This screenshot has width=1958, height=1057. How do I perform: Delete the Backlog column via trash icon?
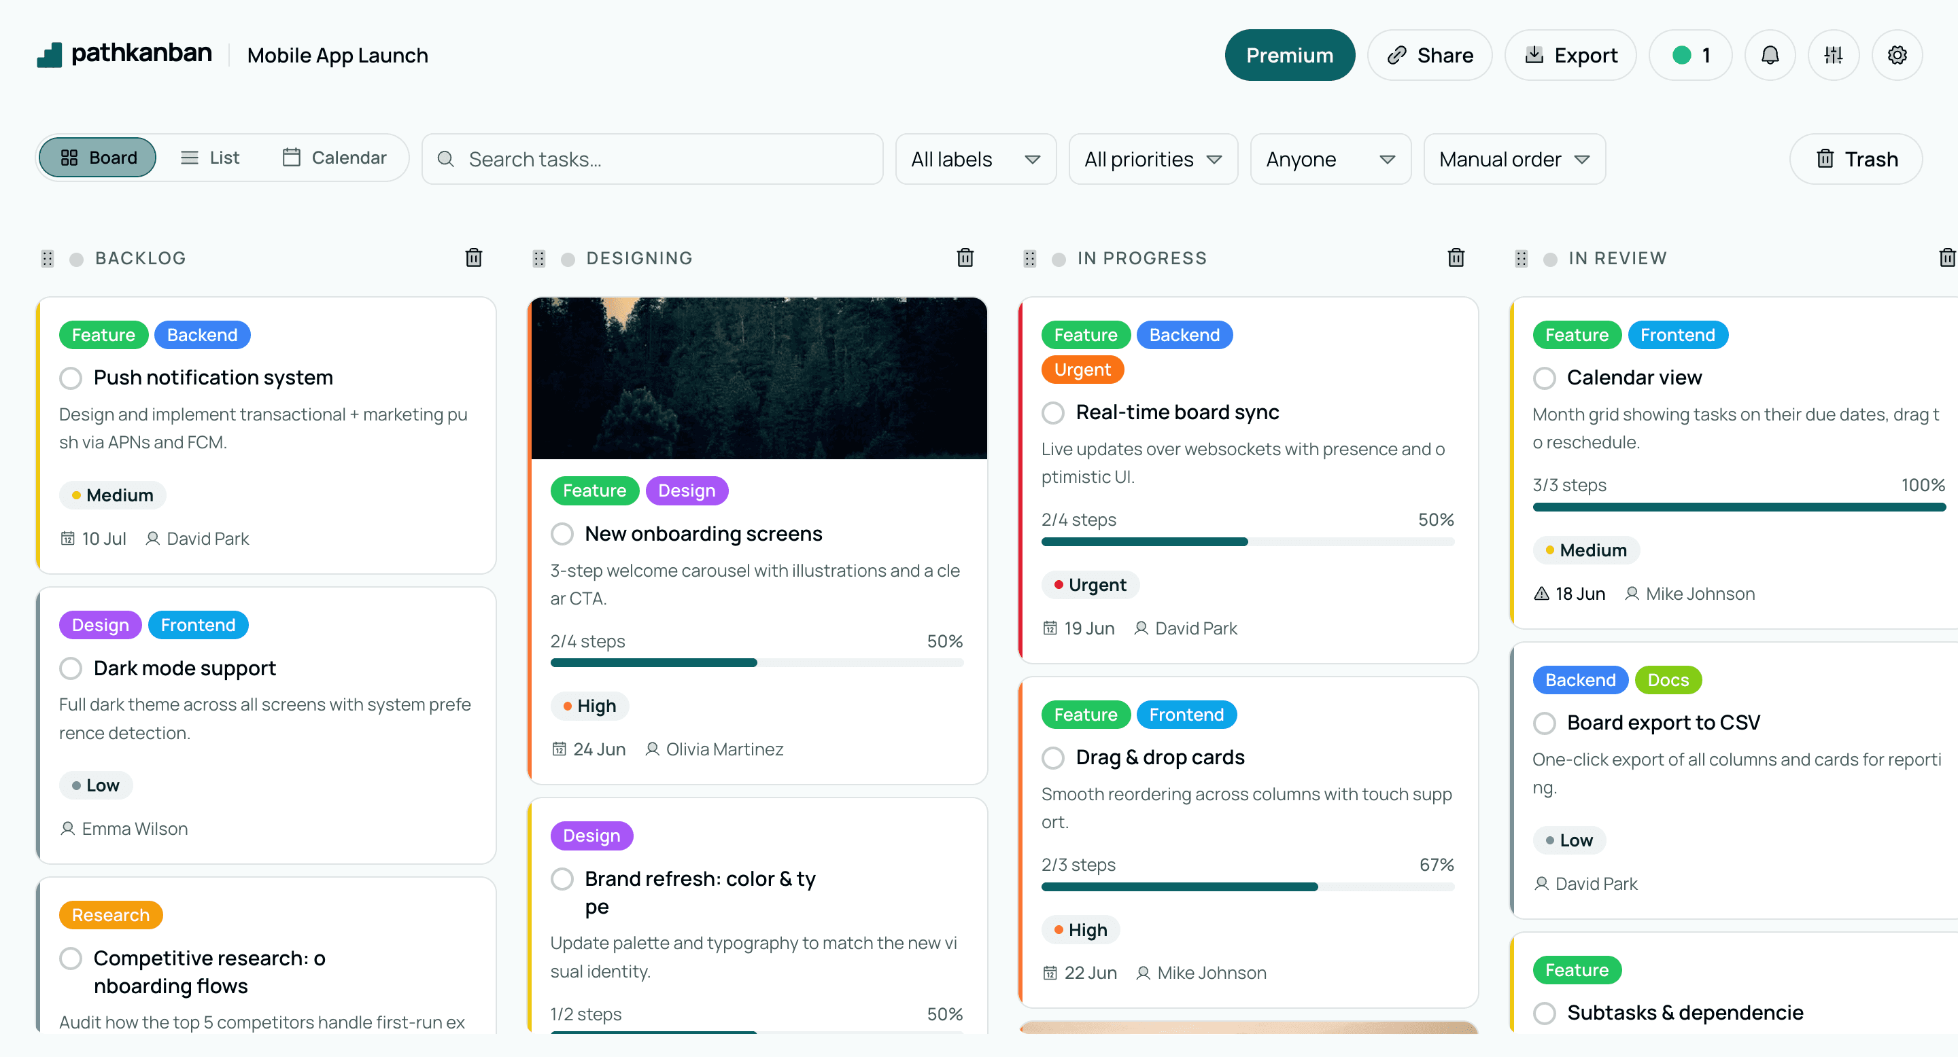click(474, 258)
